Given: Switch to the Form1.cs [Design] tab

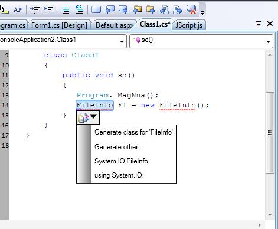Looking at the screenshot, I should pos(59,25).
